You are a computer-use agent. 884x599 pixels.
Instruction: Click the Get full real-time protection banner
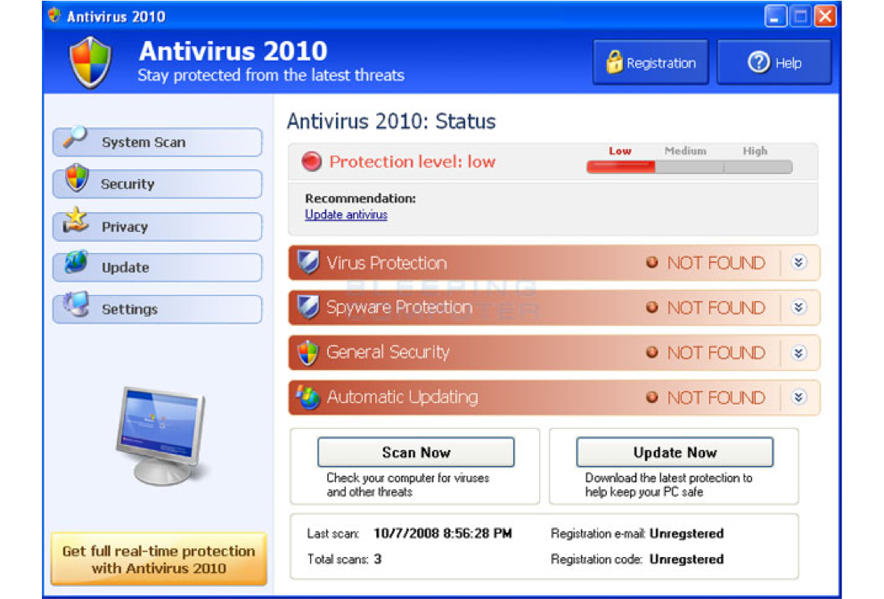click(159, 559)
